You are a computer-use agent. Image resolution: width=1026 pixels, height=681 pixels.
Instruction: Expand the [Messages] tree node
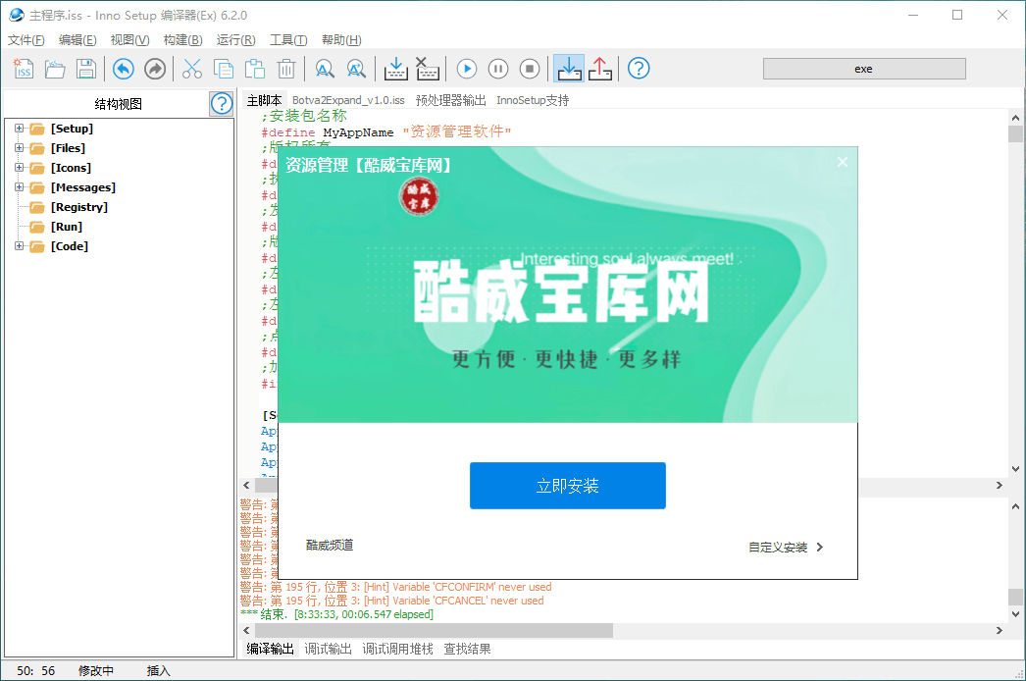[x=19, y=187]
